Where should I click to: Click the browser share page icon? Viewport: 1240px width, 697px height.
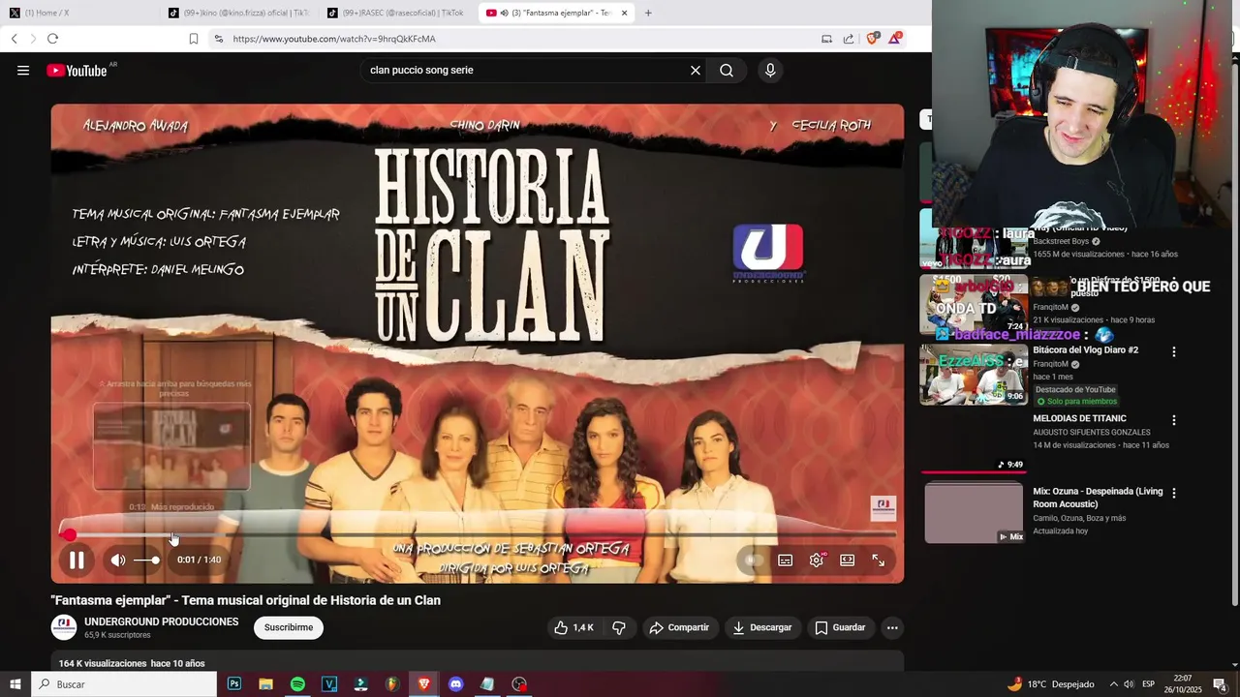(849, 39)
